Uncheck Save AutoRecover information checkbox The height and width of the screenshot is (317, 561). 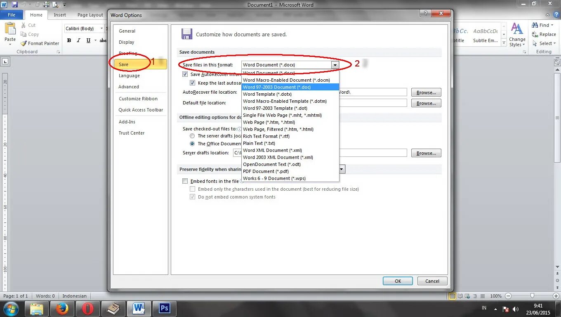click(185, 75)
